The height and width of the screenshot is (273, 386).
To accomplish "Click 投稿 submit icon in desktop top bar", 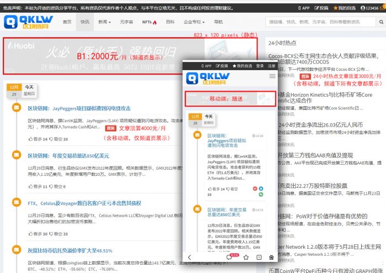I will 321,8.
